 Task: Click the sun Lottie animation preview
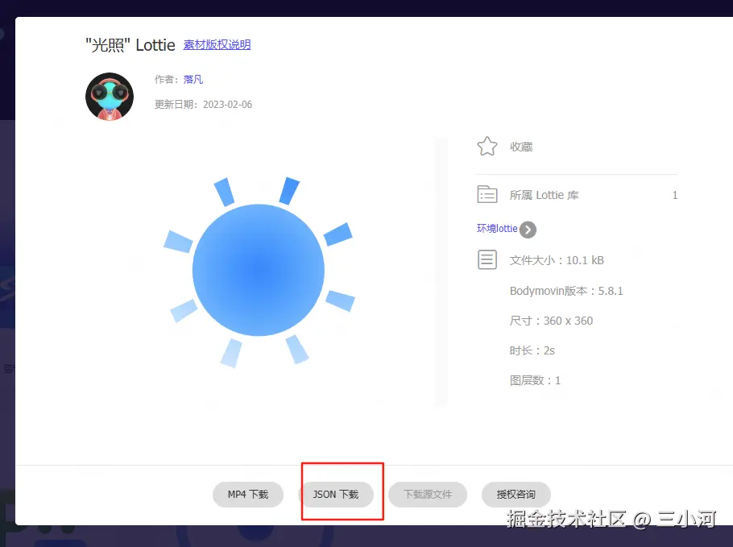[x=259, y=271]
